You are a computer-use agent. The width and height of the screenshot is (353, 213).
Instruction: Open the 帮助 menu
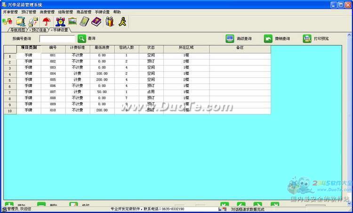[x=117, y=12]
